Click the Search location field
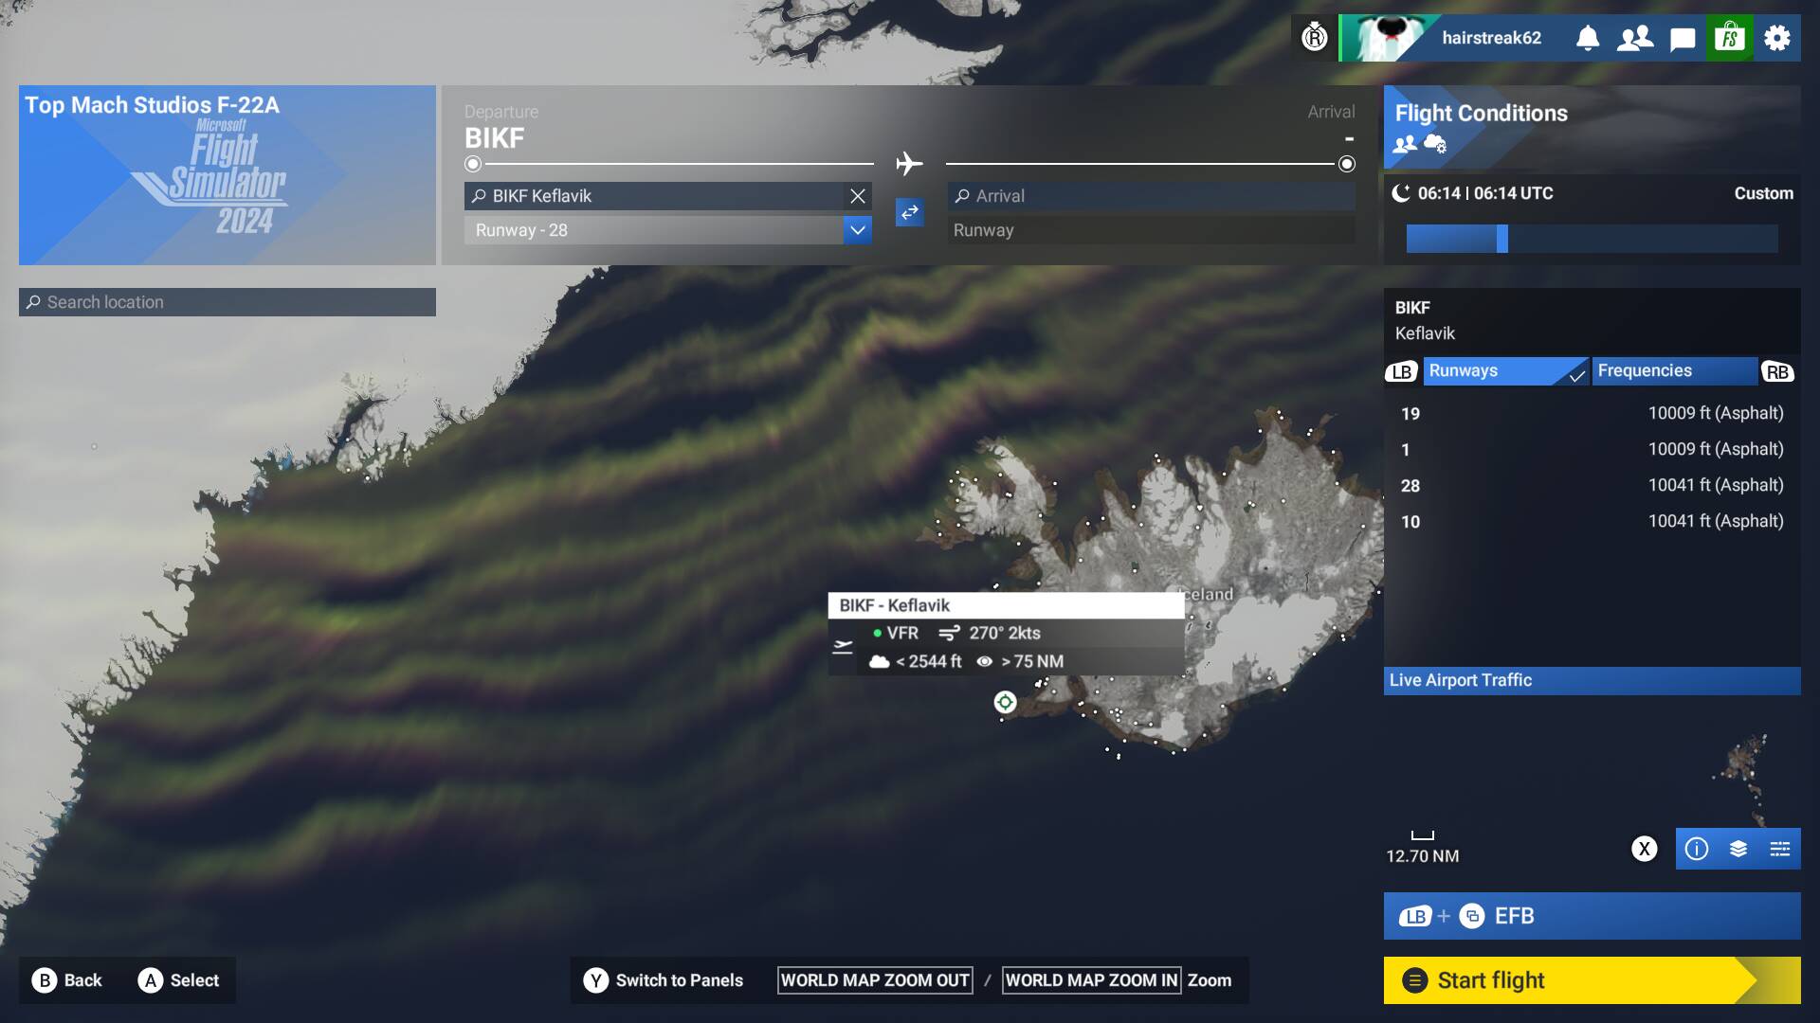The height and width of the screenshot is (1023, 1820). [x=227, y=302]
